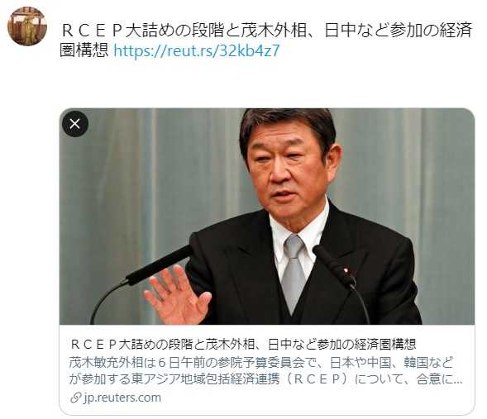Click the card description starting with 茂木敏充外相
Viewport: 487px width, 419px height.
265,371
